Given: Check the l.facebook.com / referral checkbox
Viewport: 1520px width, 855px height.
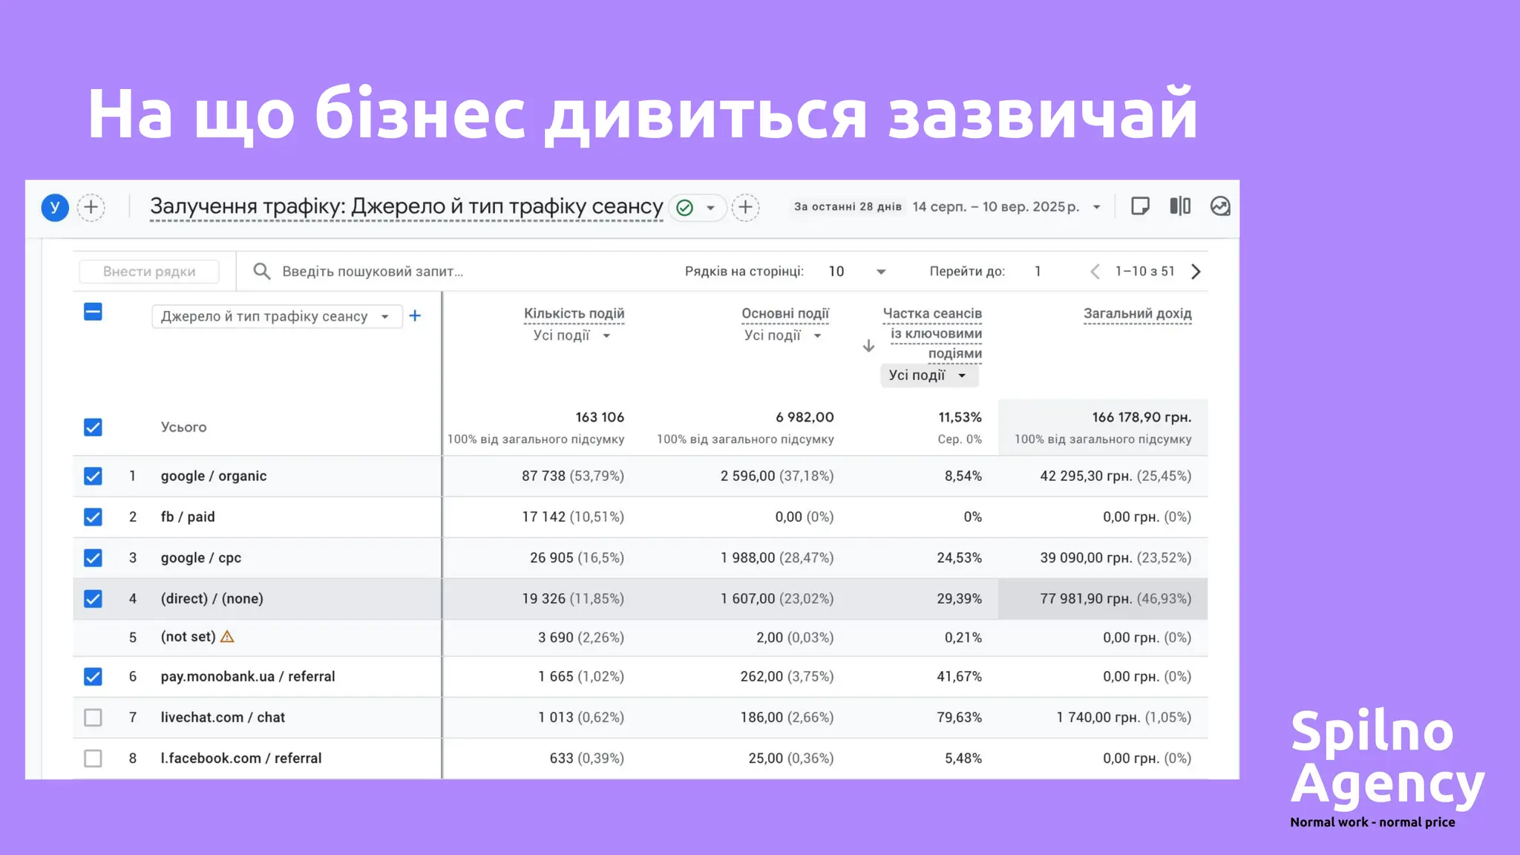Looking at the screenshot, I should click(93, 758).
